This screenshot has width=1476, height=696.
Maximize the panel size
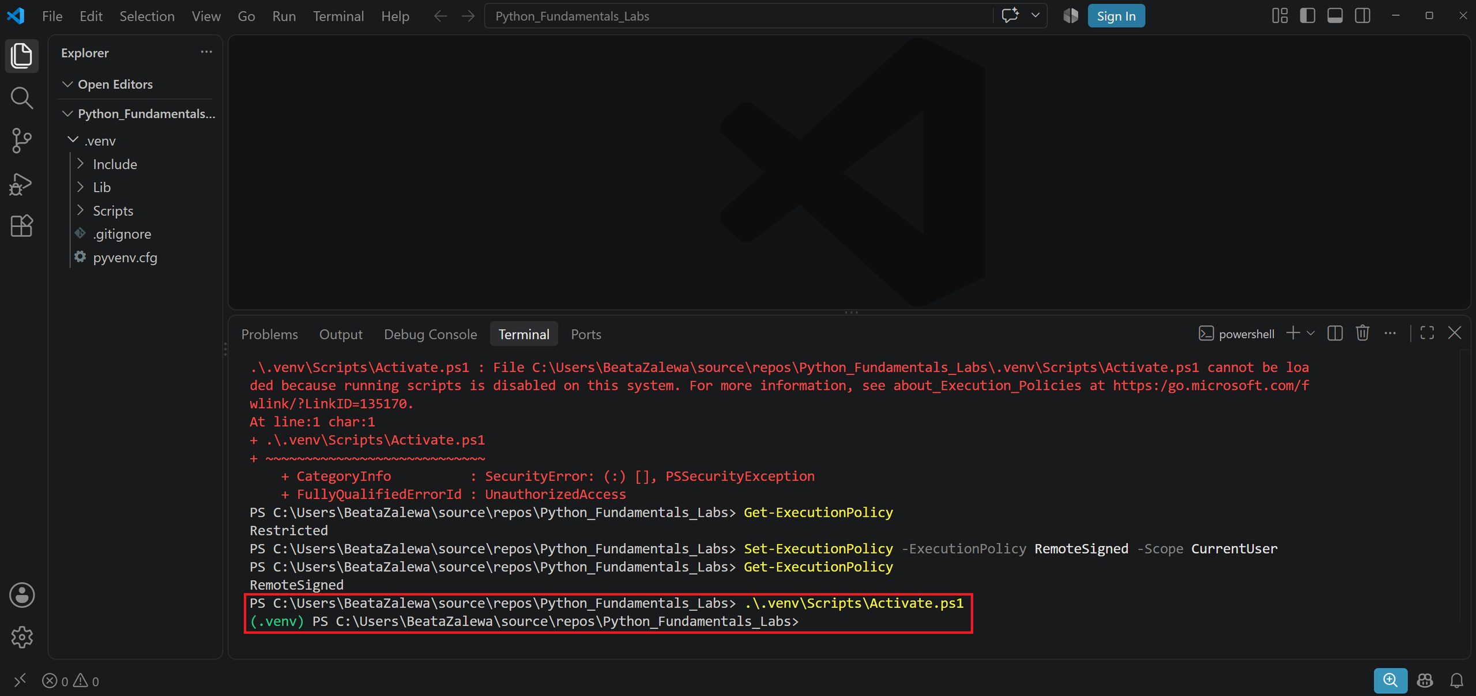click(1427, 333)
